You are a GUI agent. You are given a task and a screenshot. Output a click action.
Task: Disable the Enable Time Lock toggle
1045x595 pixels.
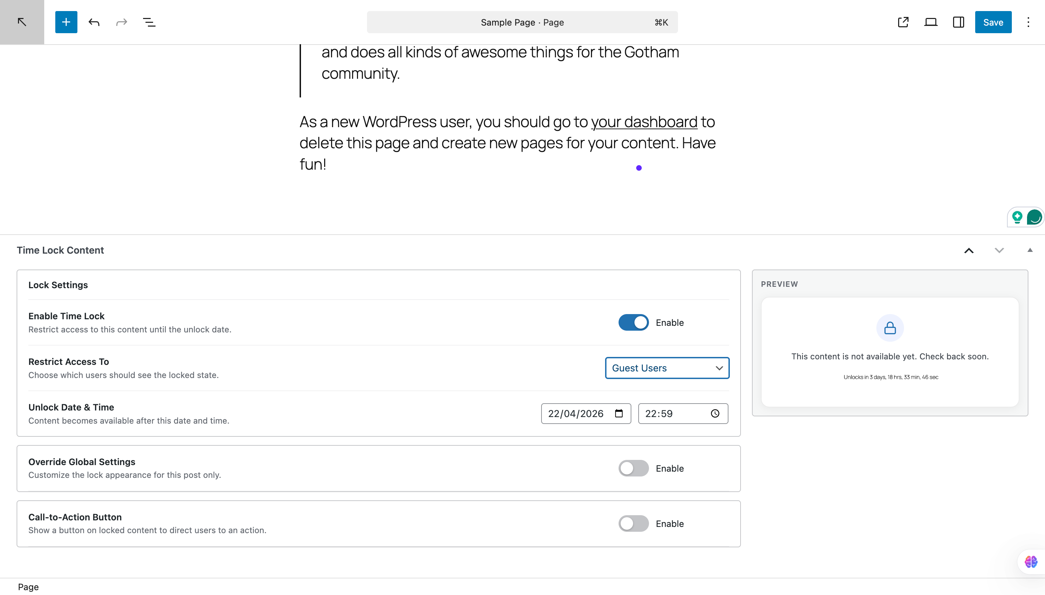[x=633, y=322]
